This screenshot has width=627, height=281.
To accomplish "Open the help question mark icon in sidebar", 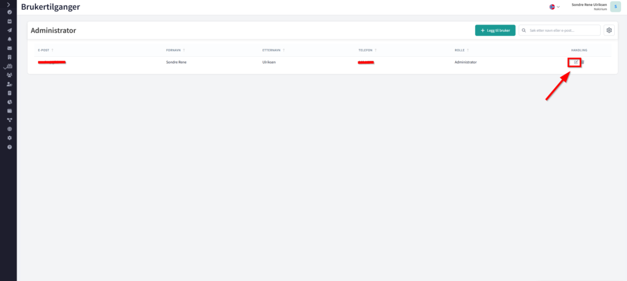I will coord(9,148).
